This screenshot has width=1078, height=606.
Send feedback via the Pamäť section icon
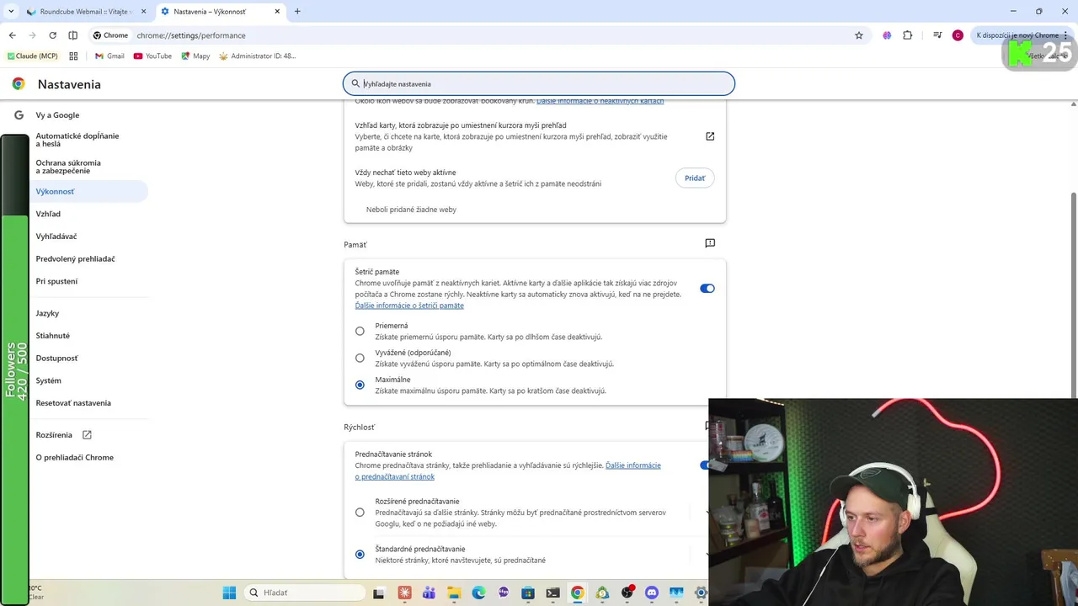[710, 243]
